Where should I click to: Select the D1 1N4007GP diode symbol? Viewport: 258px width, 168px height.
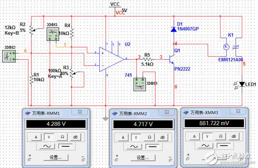[174, 30]
